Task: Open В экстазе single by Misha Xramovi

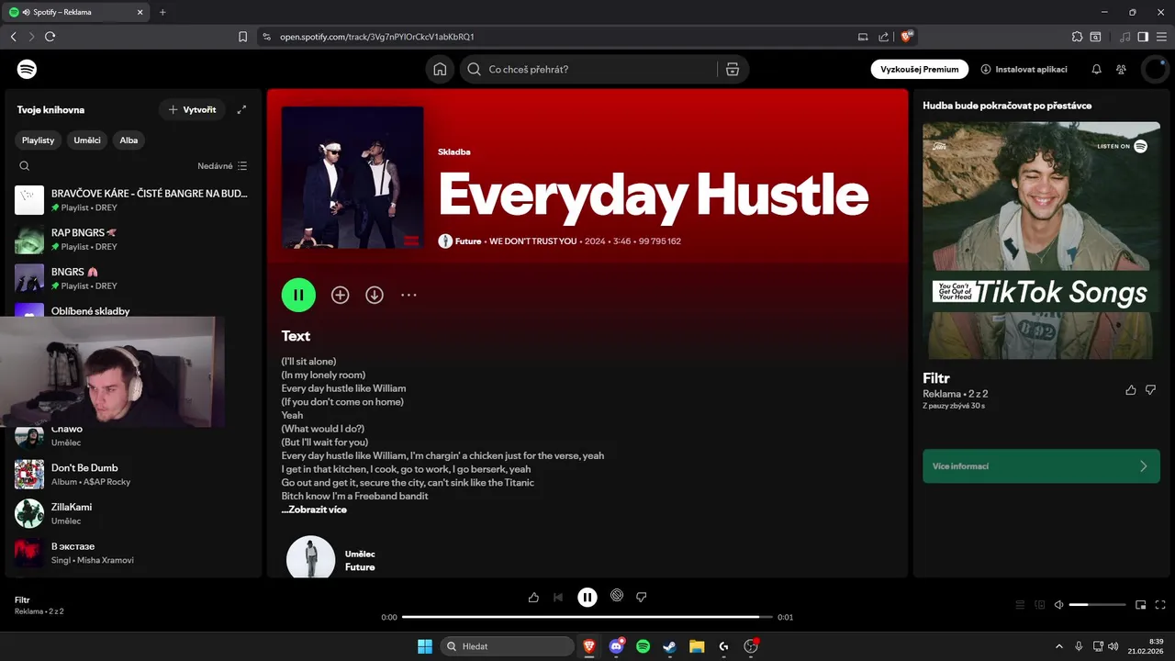Action: coord(133,553)
